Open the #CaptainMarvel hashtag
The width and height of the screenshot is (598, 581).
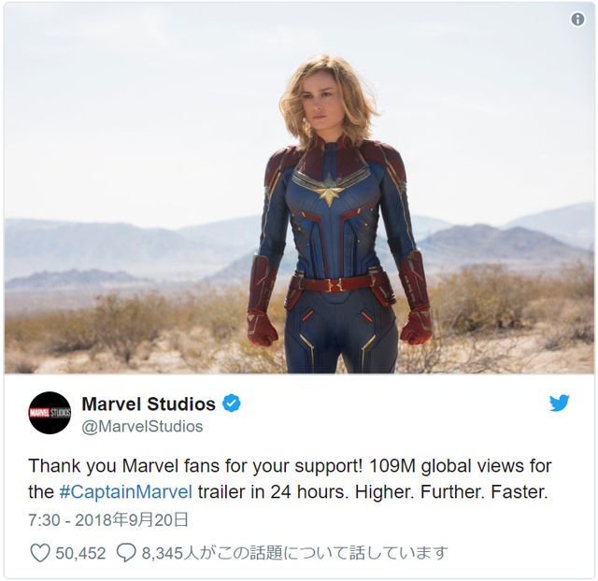coord(125,491)
